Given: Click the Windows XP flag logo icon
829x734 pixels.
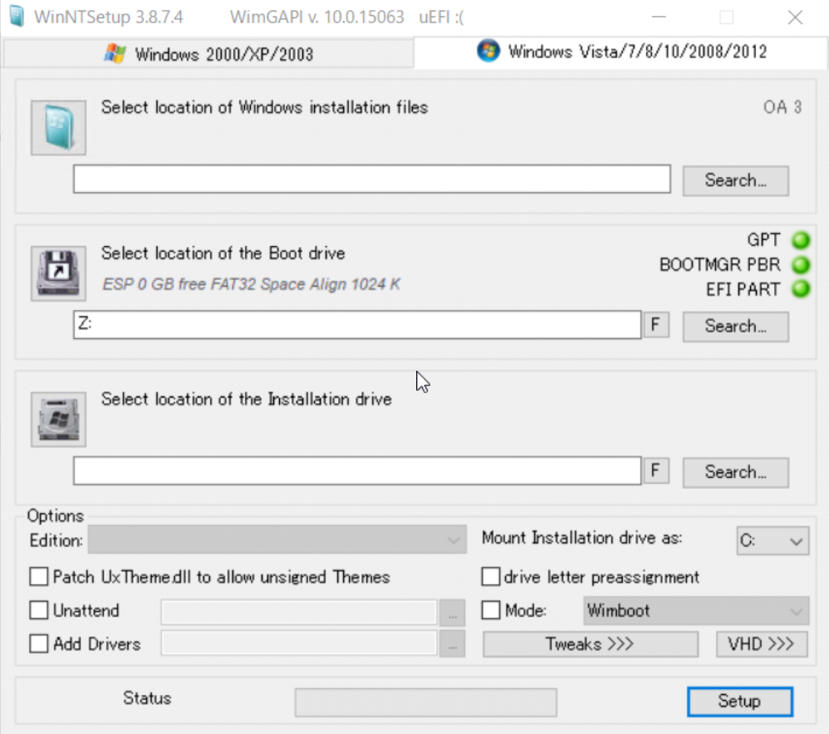Looking at the screenshot, I should [115, 53].
